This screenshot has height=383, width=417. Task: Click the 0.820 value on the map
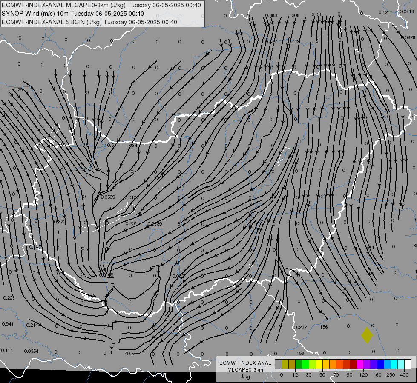(x=59, y=222)
